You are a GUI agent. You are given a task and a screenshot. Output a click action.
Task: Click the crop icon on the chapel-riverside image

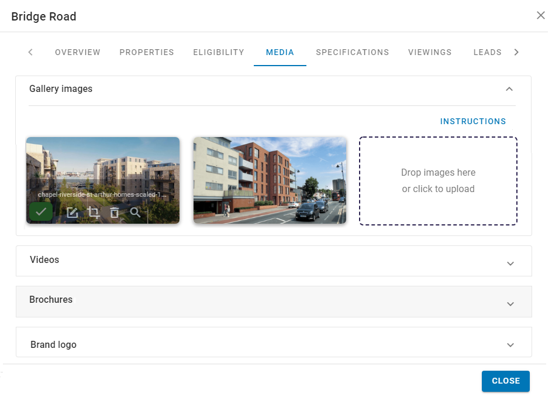coord(94,213)
